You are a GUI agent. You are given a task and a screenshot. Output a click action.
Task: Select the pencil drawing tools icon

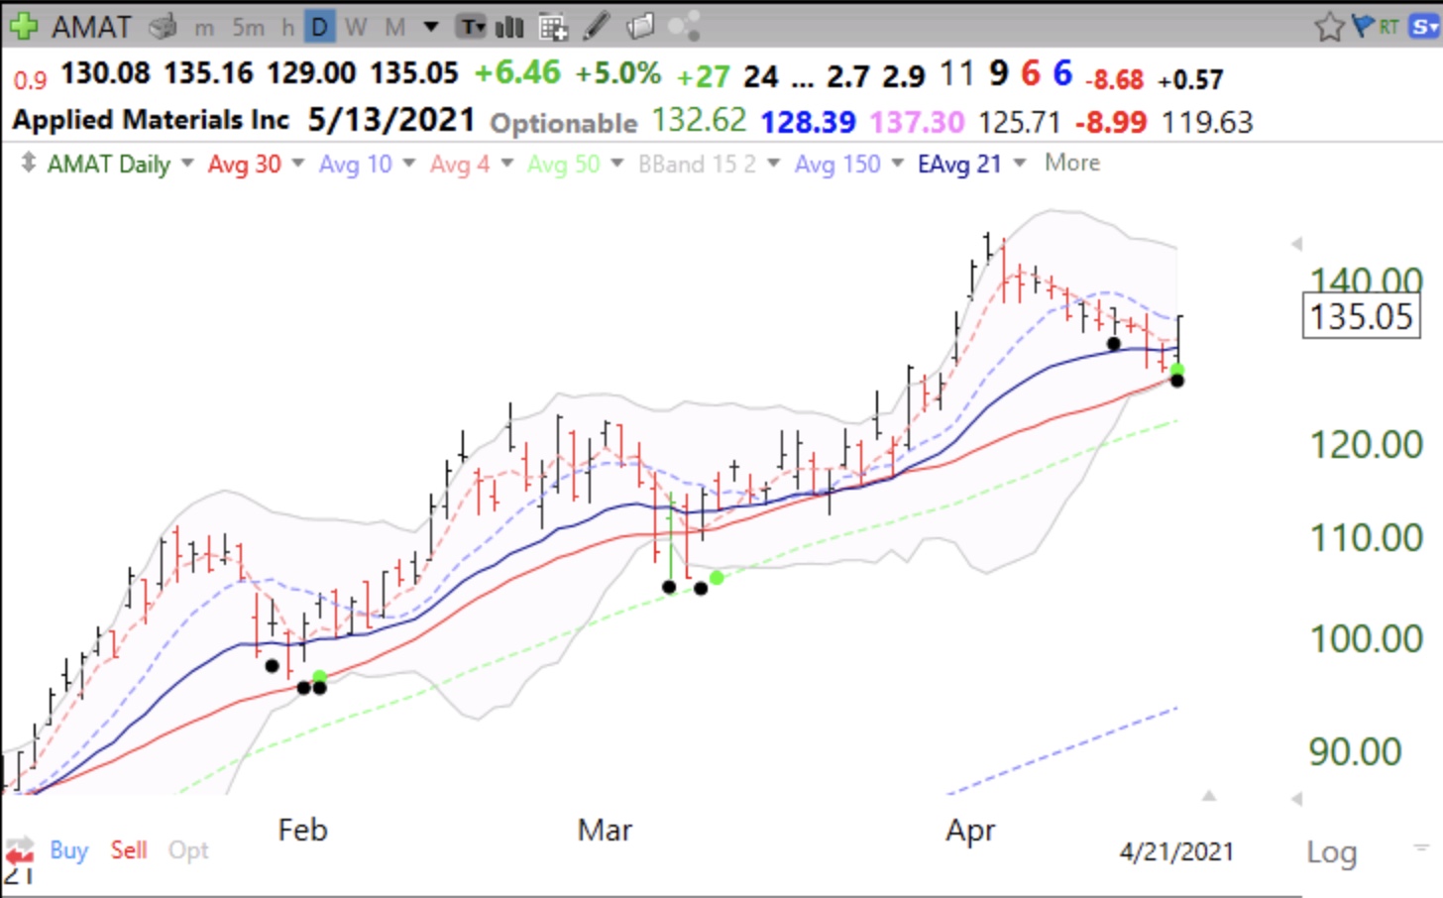pos(596,26)
